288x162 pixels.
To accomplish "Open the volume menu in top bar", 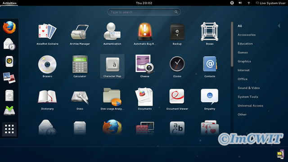I will pyautogui.click(x=240, y=3).
